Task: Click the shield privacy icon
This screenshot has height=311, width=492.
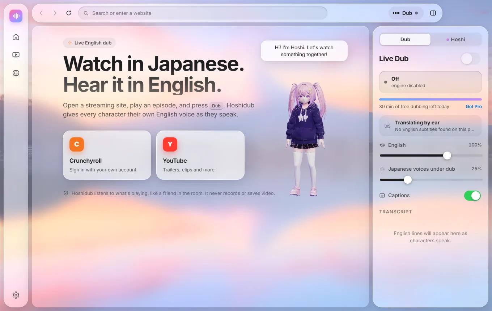Action: tap(66, 193)
